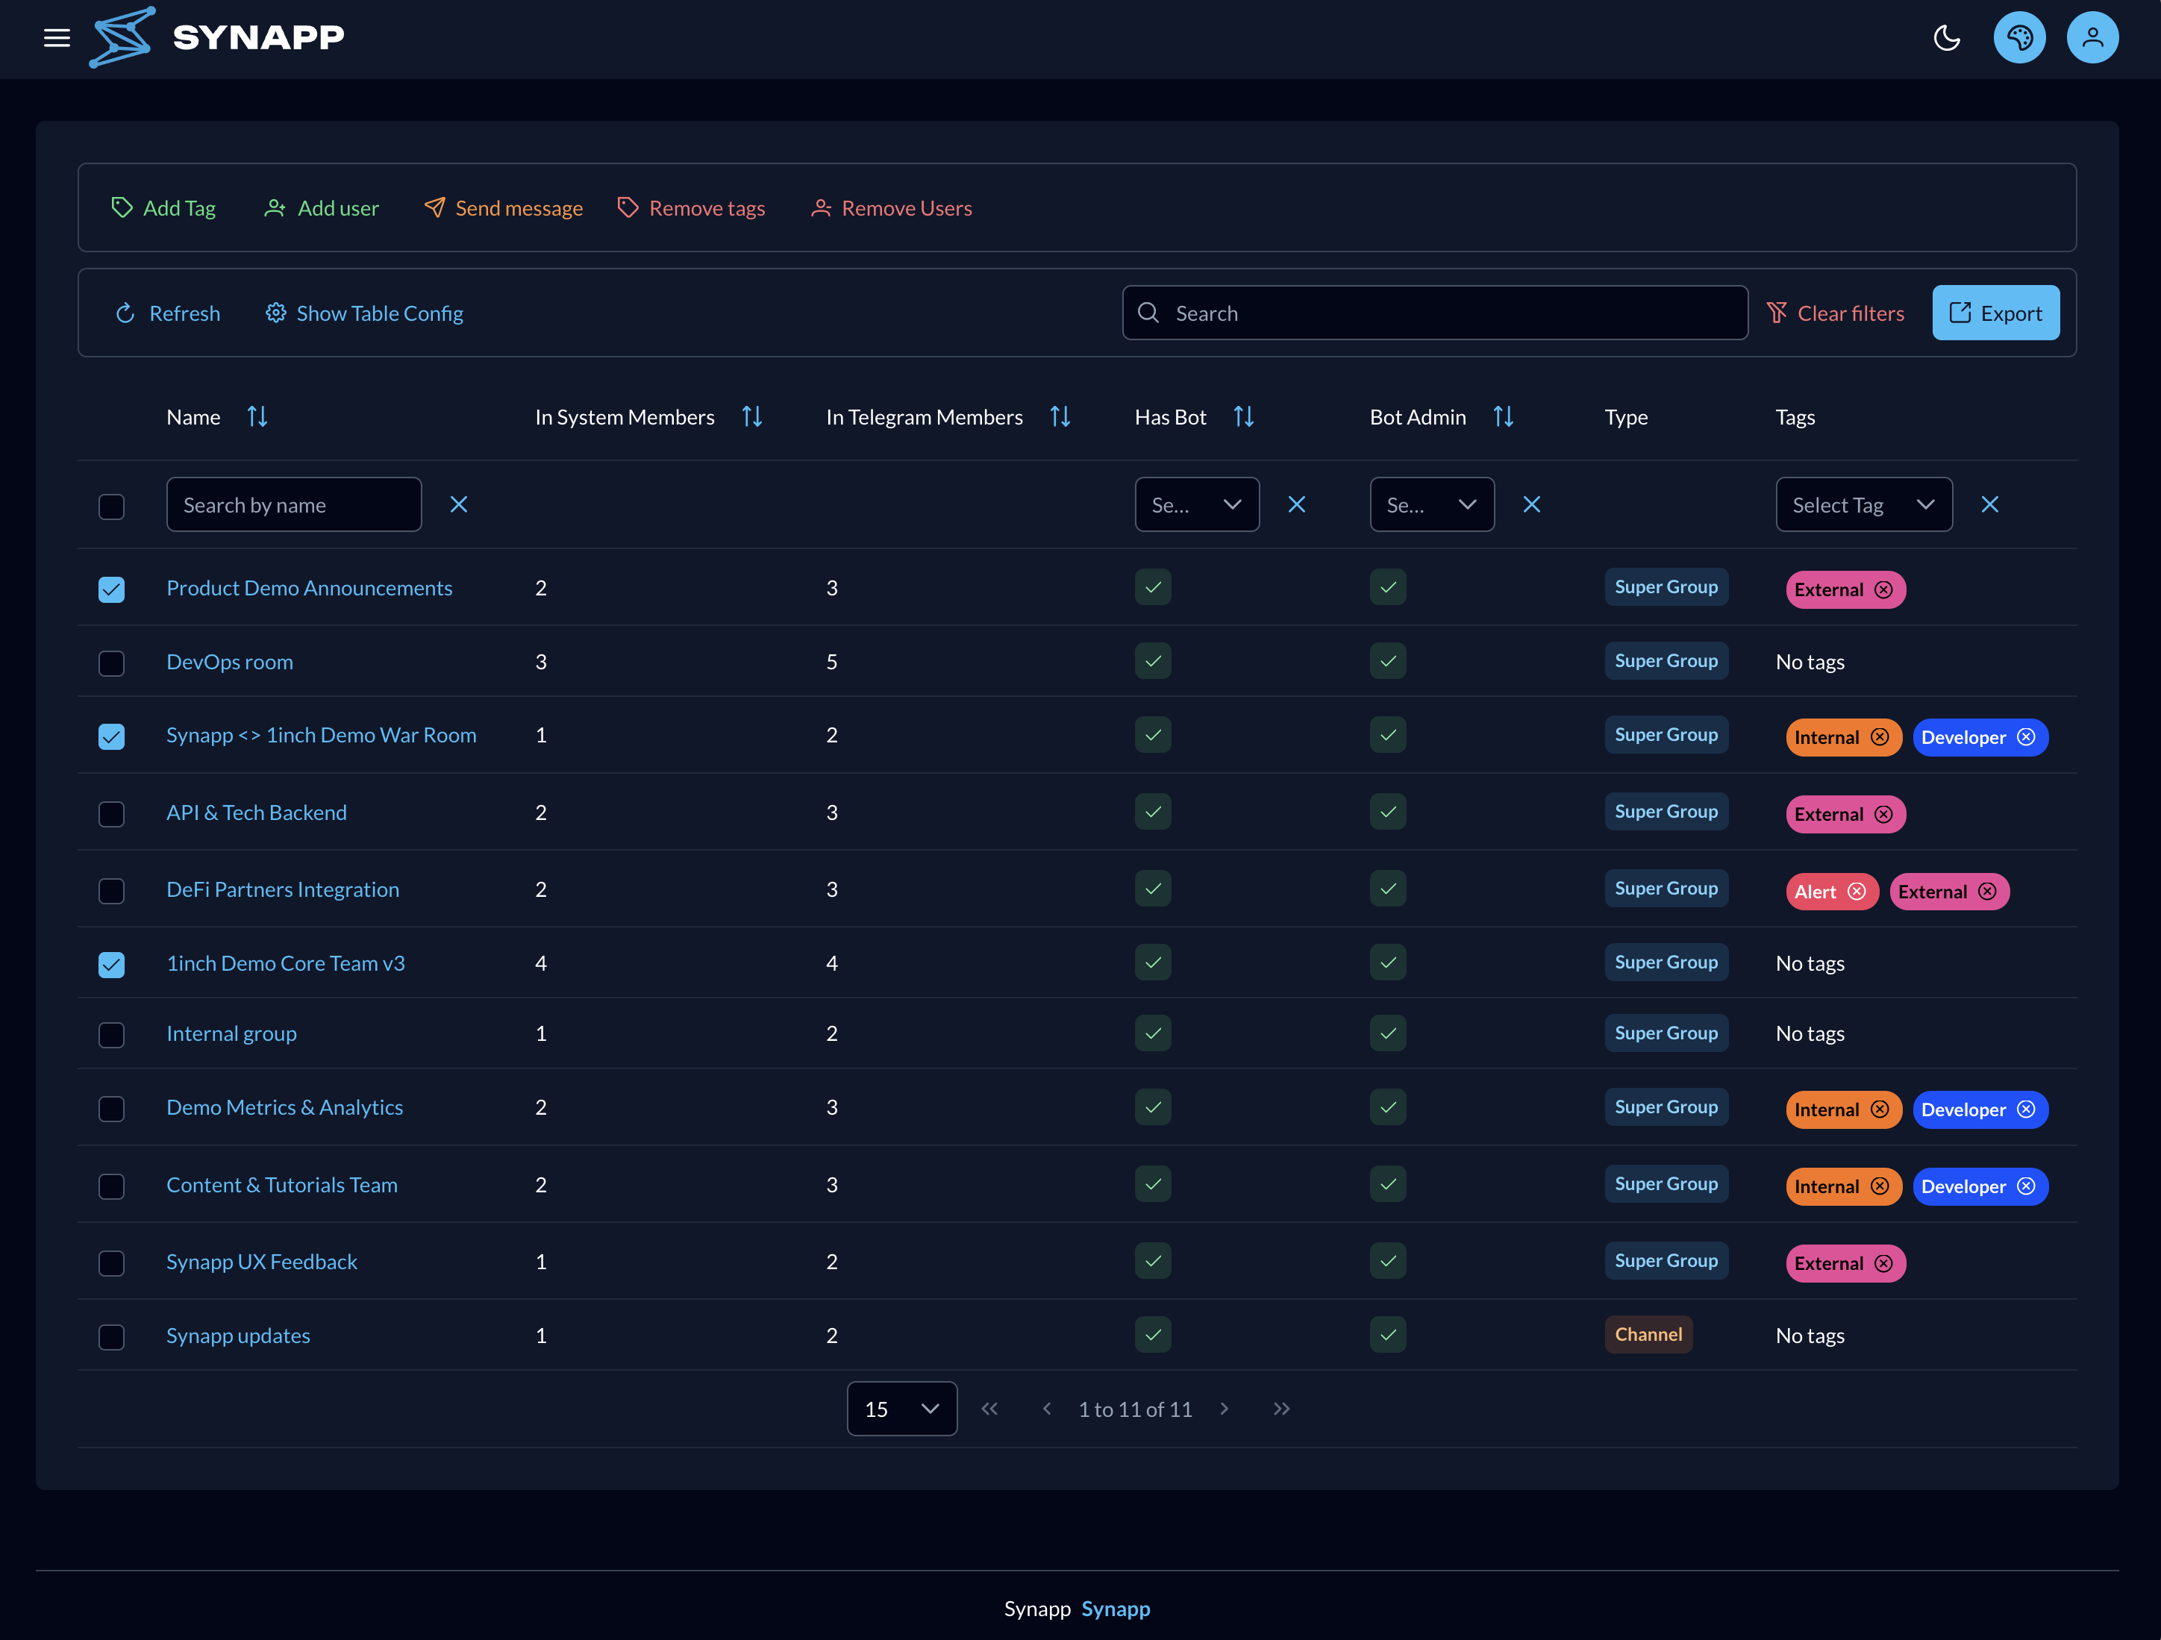This screenshot has width=2161, height=1640.
Task: Click Clear filters
Action: pos(1835,313)
